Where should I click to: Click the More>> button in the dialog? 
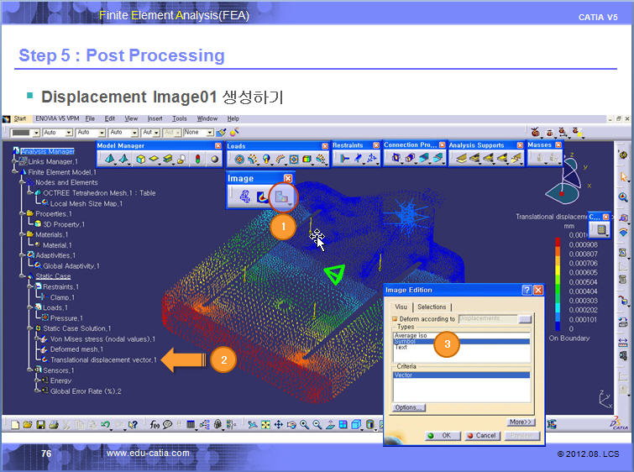pyautogui.click(x=520, y=422)
